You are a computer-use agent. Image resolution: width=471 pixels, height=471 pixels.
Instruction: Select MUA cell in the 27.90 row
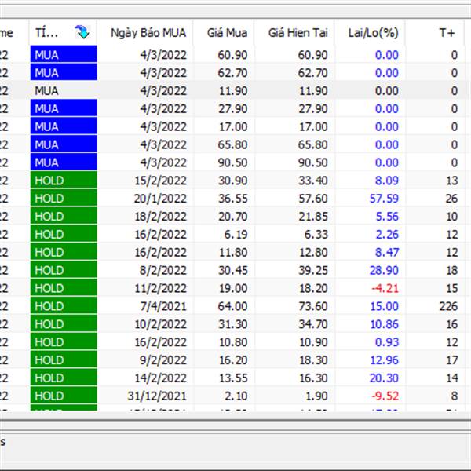[64, 108]
